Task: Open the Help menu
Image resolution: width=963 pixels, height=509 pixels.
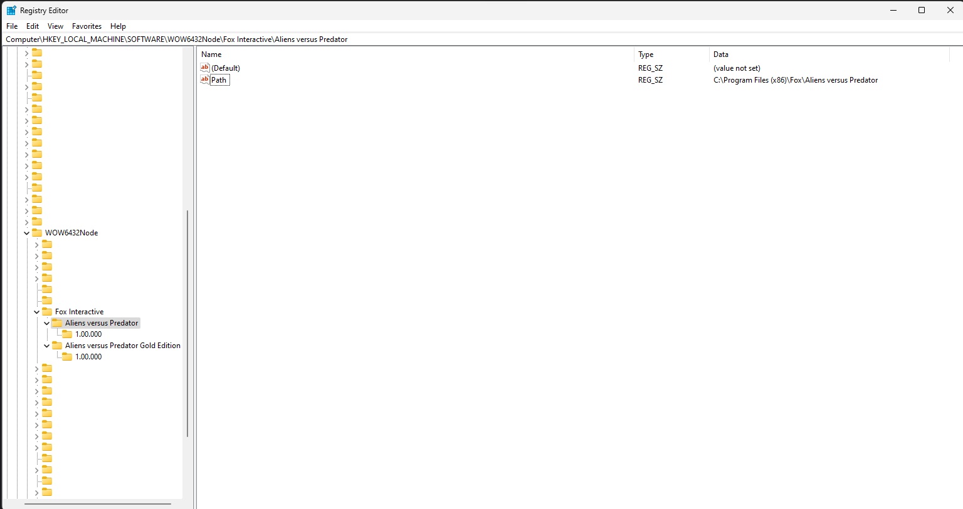Action: (x=118, y=26)
